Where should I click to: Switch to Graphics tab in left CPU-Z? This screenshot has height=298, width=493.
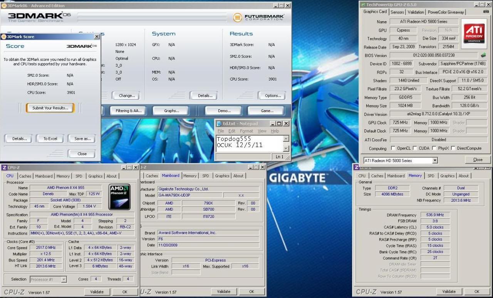coord(96,176)
